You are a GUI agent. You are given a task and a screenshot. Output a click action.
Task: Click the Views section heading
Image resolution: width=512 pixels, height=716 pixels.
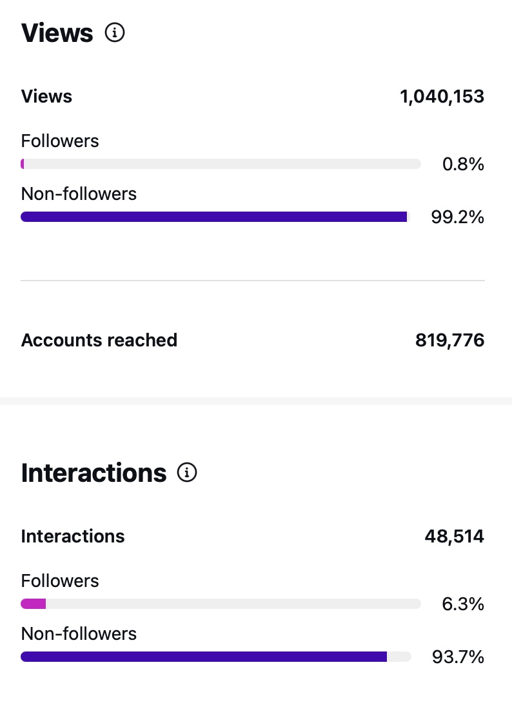tap(57, 33)
